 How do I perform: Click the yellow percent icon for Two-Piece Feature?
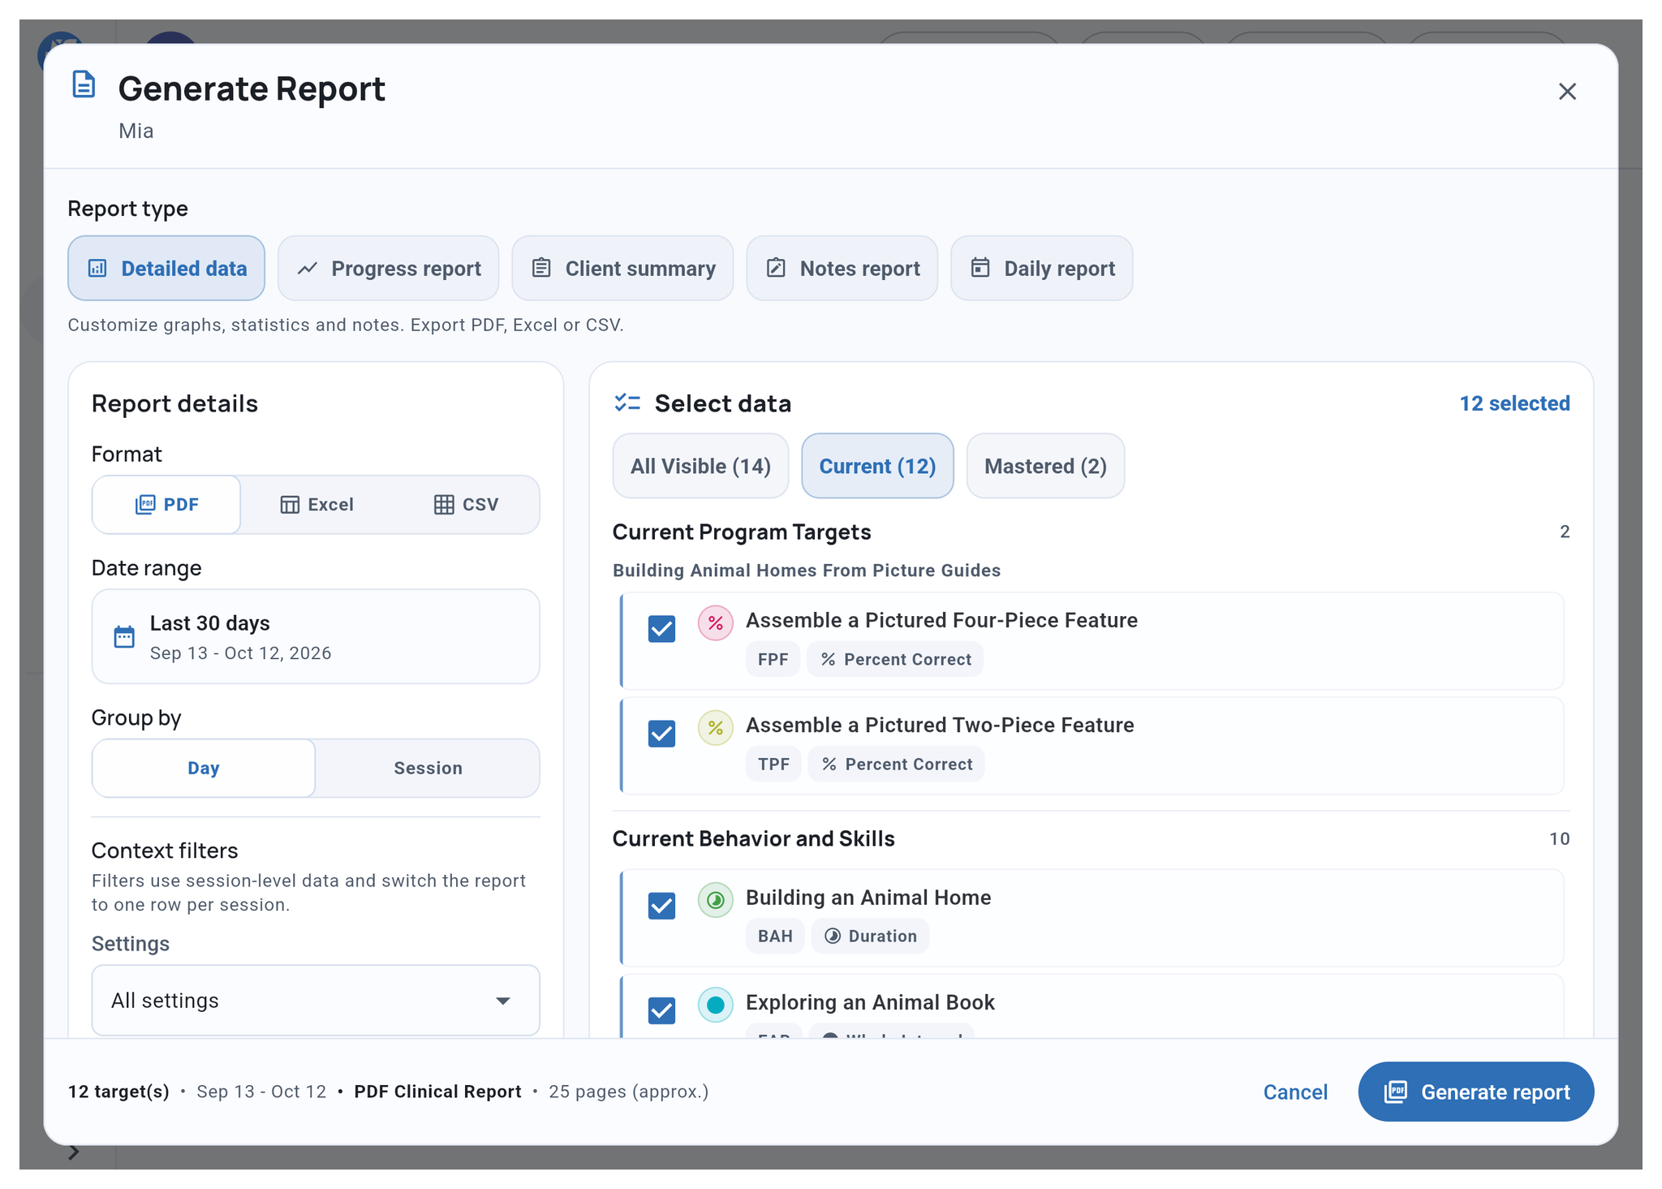pos(716,728)
